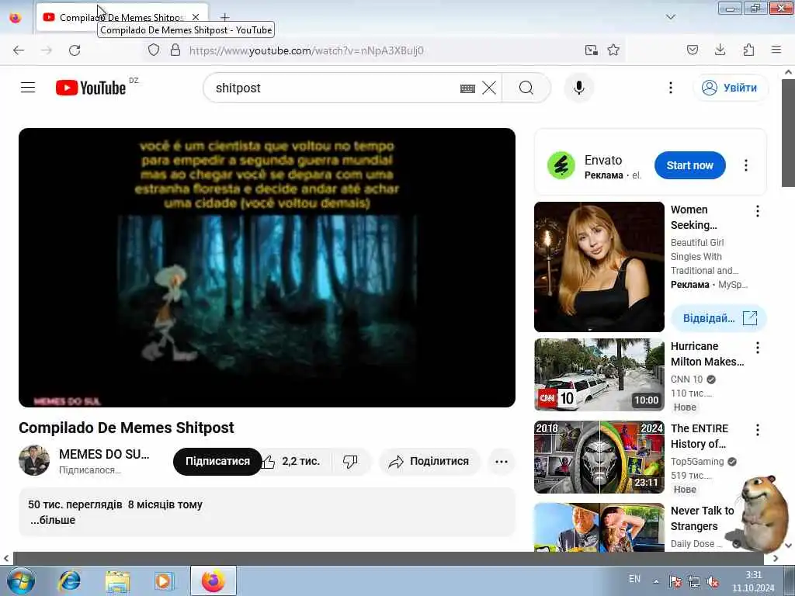Open more actions below the video
The height and width of the screenshot is (596, 795).
[x=502, y=461]
